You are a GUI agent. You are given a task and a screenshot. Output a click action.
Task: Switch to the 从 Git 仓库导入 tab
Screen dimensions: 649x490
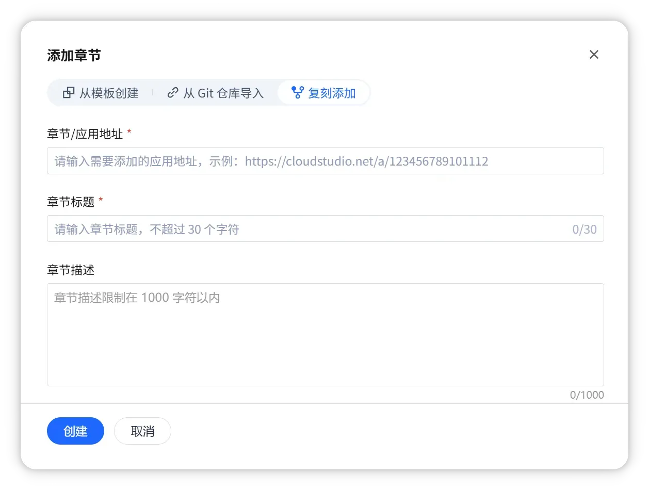pyautogui.click(x=216, y=93)
